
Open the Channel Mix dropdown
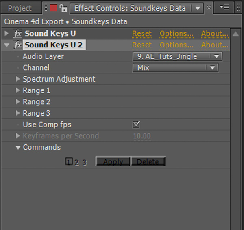point(176,68)
